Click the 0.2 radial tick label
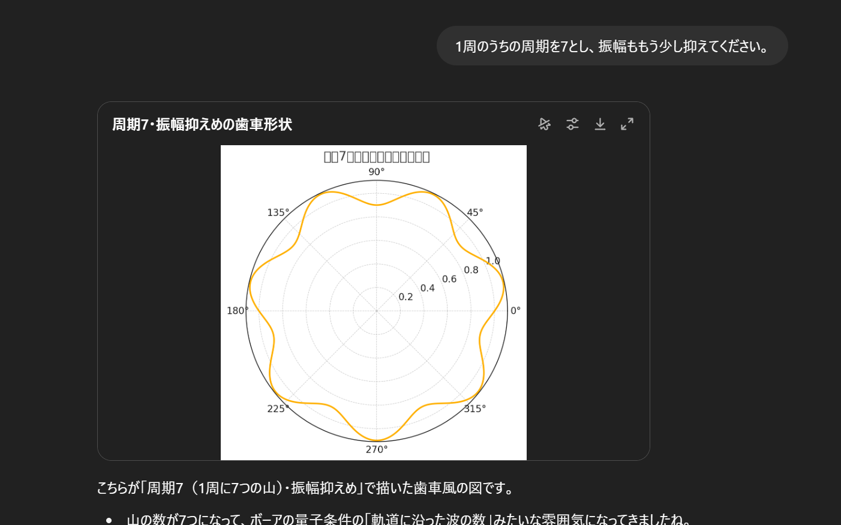 (x=406, y=297)
